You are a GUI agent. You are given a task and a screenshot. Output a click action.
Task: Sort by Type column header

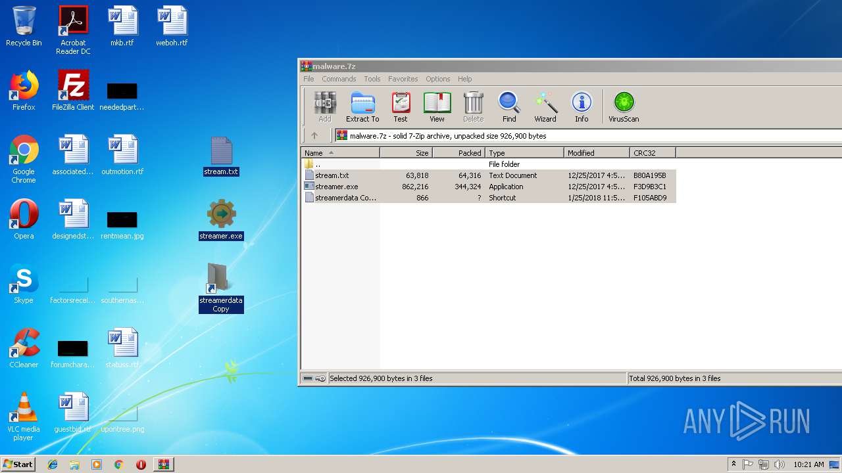point(524,152)
